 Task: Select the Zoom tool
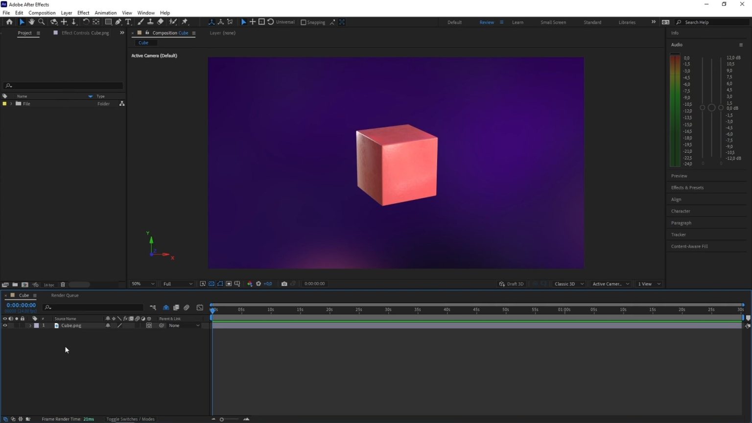click(x=41, y=22)
